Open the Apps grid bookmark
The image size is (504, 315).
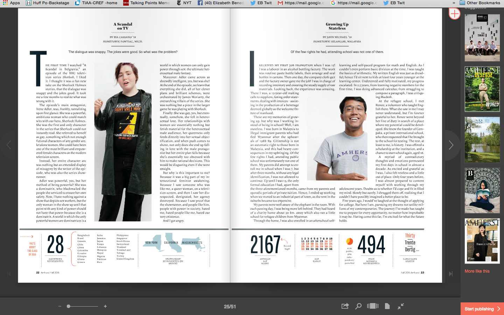click(11, 3)
